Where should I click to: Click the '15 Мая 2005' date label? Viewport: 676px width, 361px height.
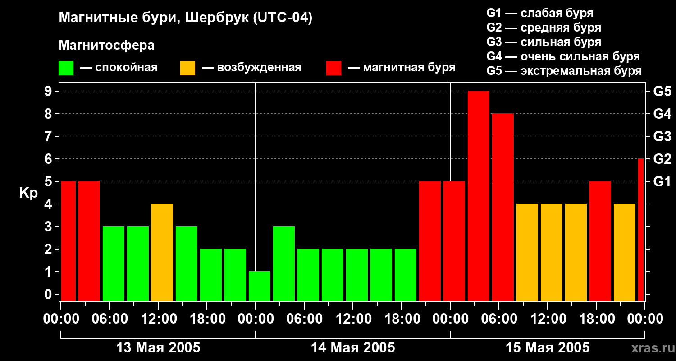[548, 348]
